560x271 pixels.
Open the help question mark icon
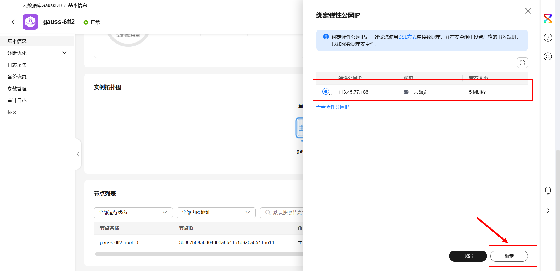click(x=548, y=38)
